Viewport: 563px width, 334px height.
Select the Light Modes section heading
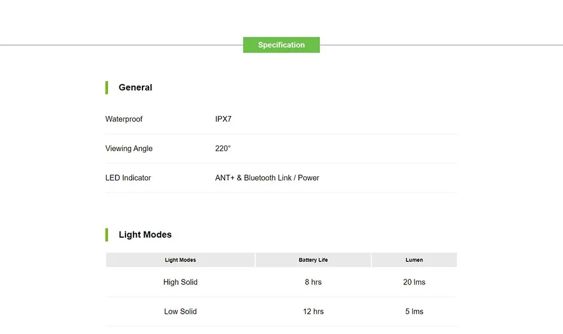pyautogui.click(x=145, y=234)
